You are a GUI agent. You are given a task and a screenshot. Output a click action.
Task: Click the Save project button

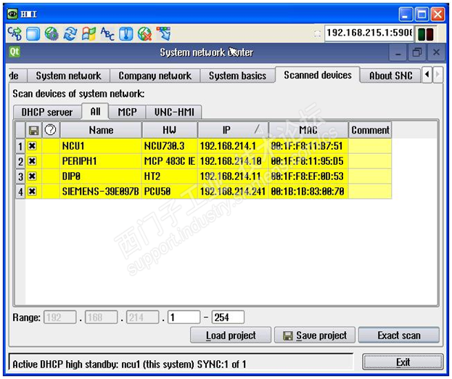tap(315, 335)
